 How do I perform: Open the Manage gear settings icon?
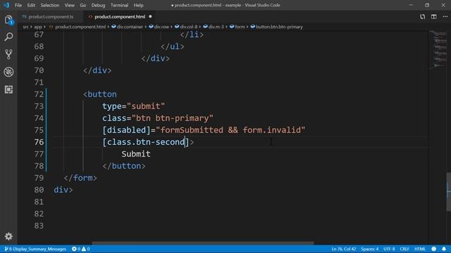[8, 236]
